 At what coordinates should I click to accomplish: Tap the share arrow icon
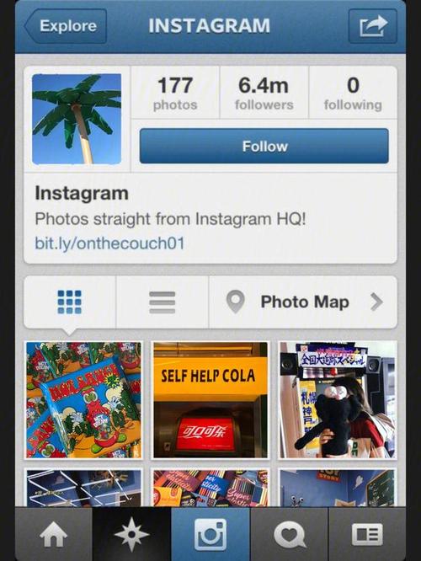pos(373,26)
